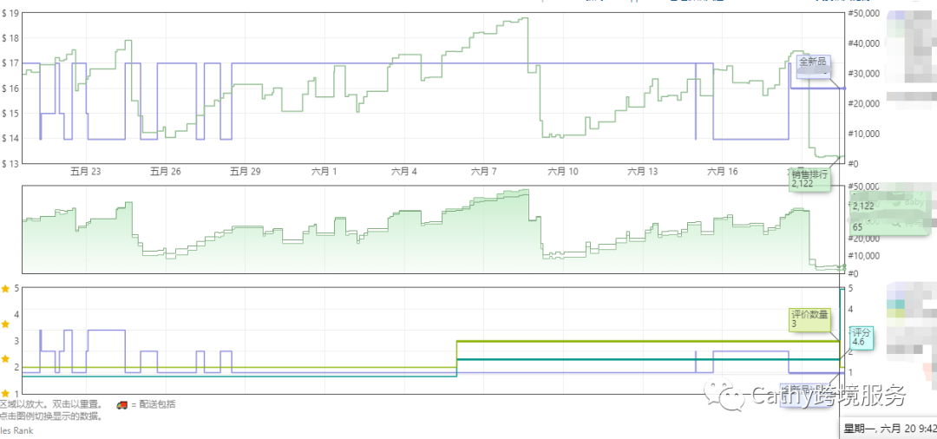This screenshot has width=937, height=439.
Task: Click the '$ 13' price axis label
Action: click(11, 164)
